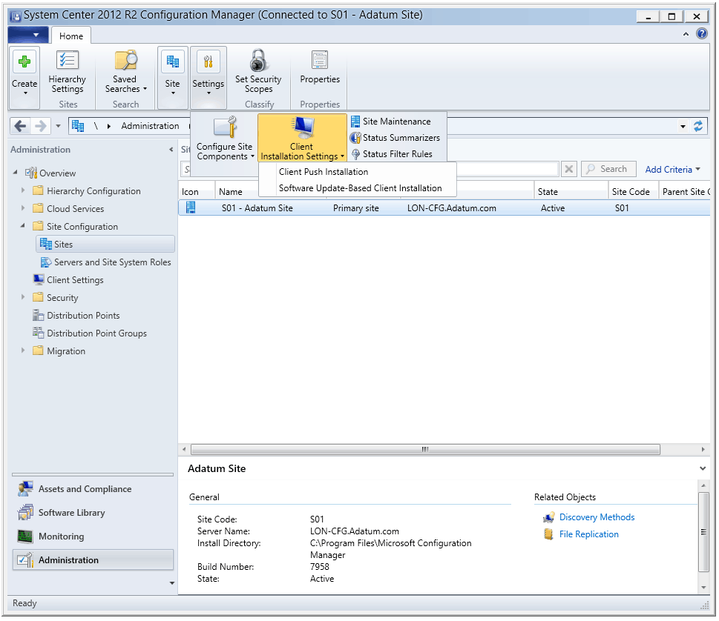Select the Overview tree node
Image resolution: width=719 pixels, height=621 pixels.
click(x=50, y=173)
